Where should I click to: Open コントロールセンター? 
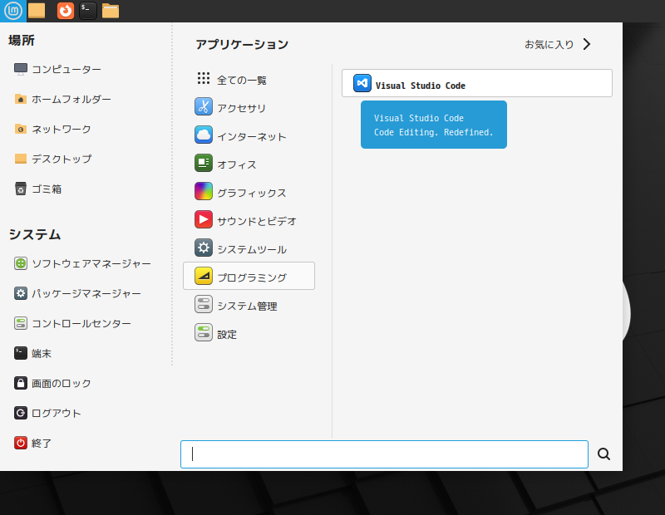72,323
